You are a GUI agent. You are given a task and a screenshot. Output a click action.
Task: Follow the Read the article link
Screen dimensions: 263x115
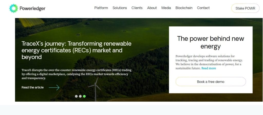pos(33,87)
